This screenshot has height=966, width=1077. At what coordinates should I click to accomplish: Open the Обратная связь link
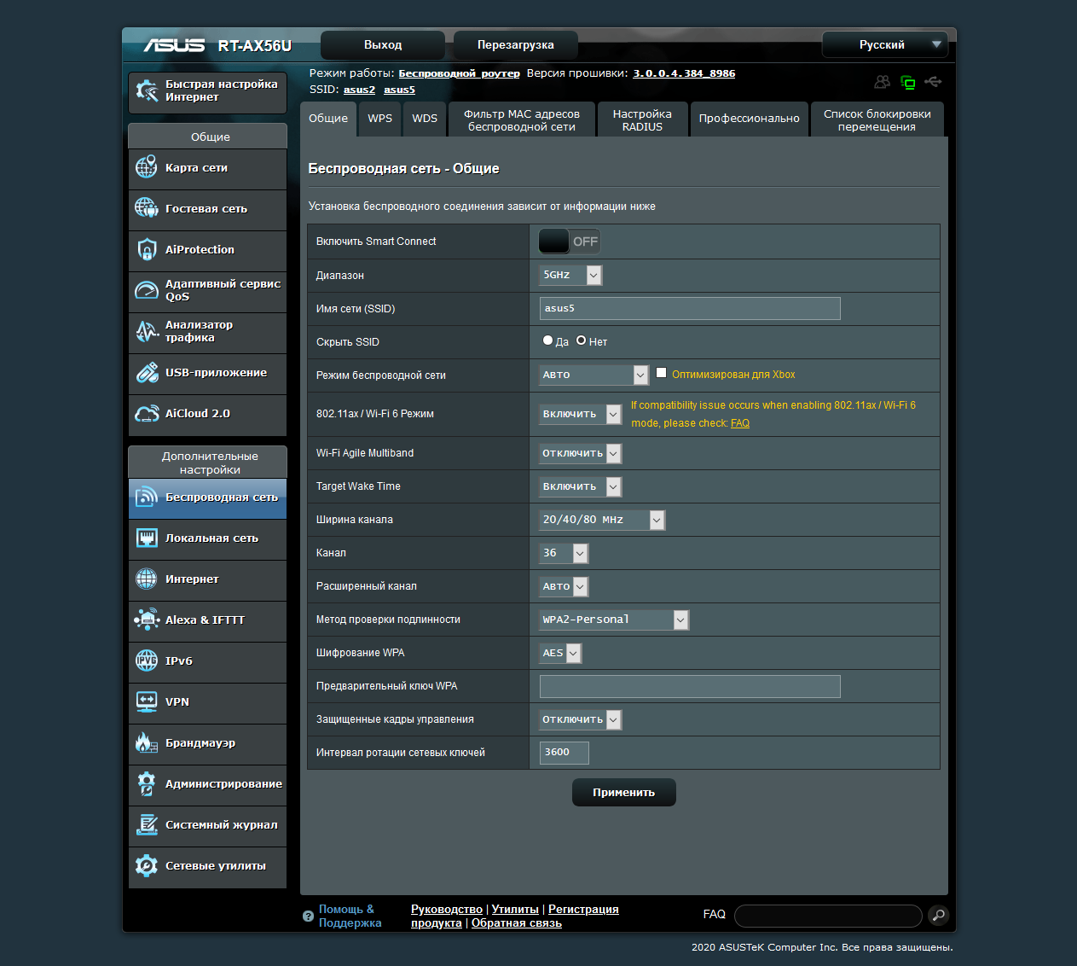pyautogui.click(x=517, y=923)
